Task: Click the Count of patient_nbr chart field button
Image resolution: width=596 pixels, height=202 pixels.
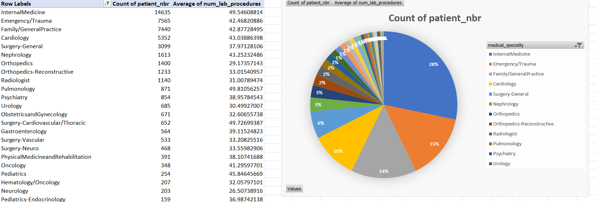Action: tap(308, 3)
